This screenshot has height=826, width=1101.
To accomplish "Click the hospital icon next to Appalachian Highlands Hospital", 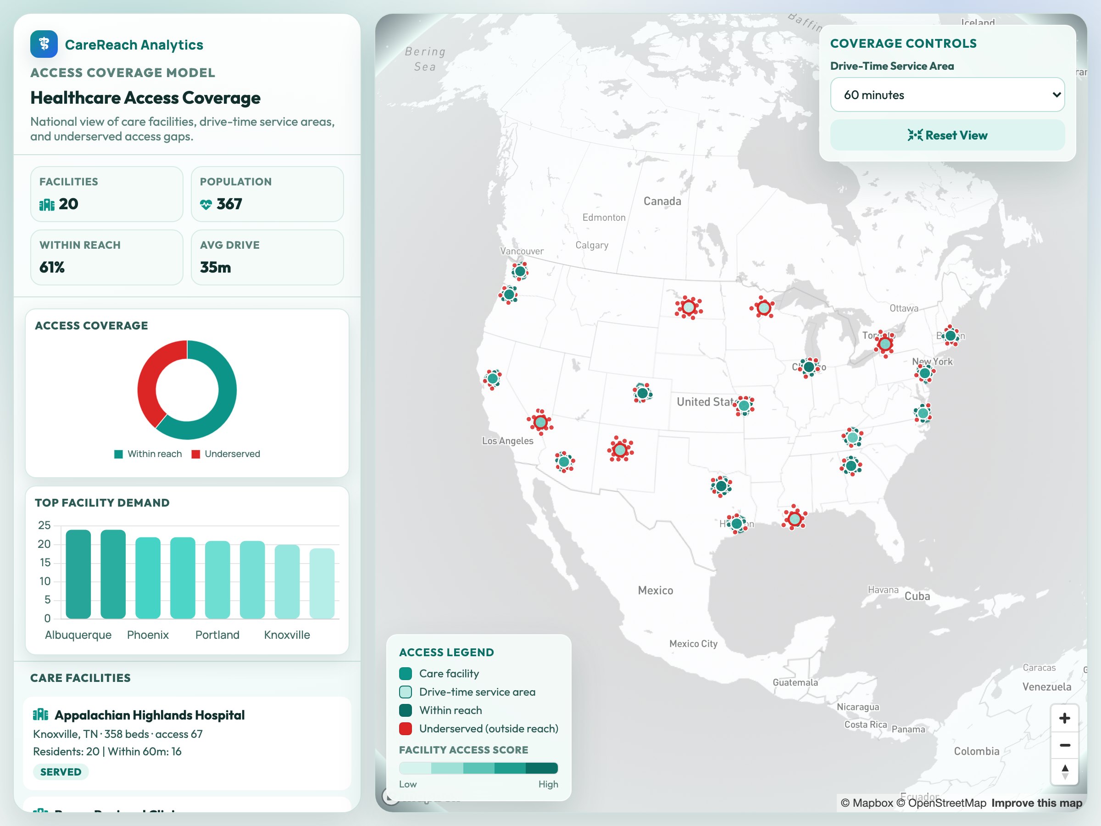I will coord(40,715).
